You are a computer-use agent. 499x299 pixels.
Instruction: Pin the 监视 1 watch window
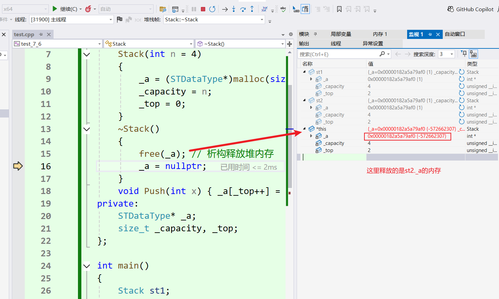(x=430, y=34)
